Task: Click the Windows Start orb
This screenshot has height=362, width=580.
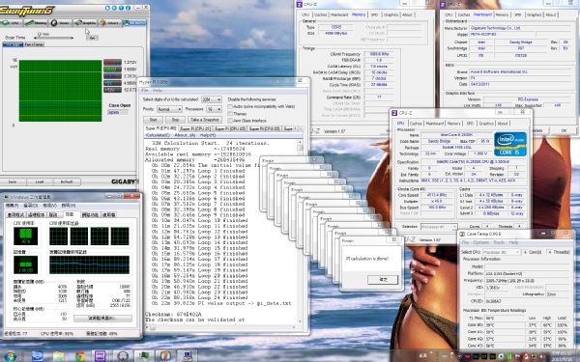Action: point(11,356)
